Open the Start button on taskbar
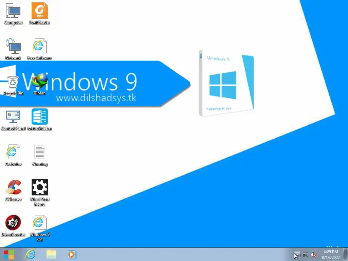 [x=9, y=254]
